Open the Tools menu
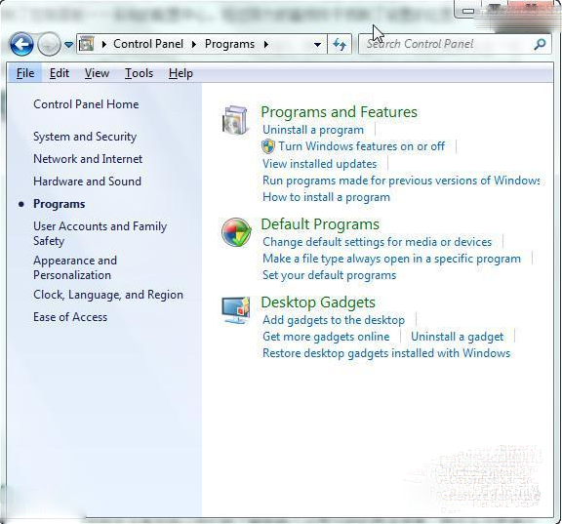 (x=139, y=73)
